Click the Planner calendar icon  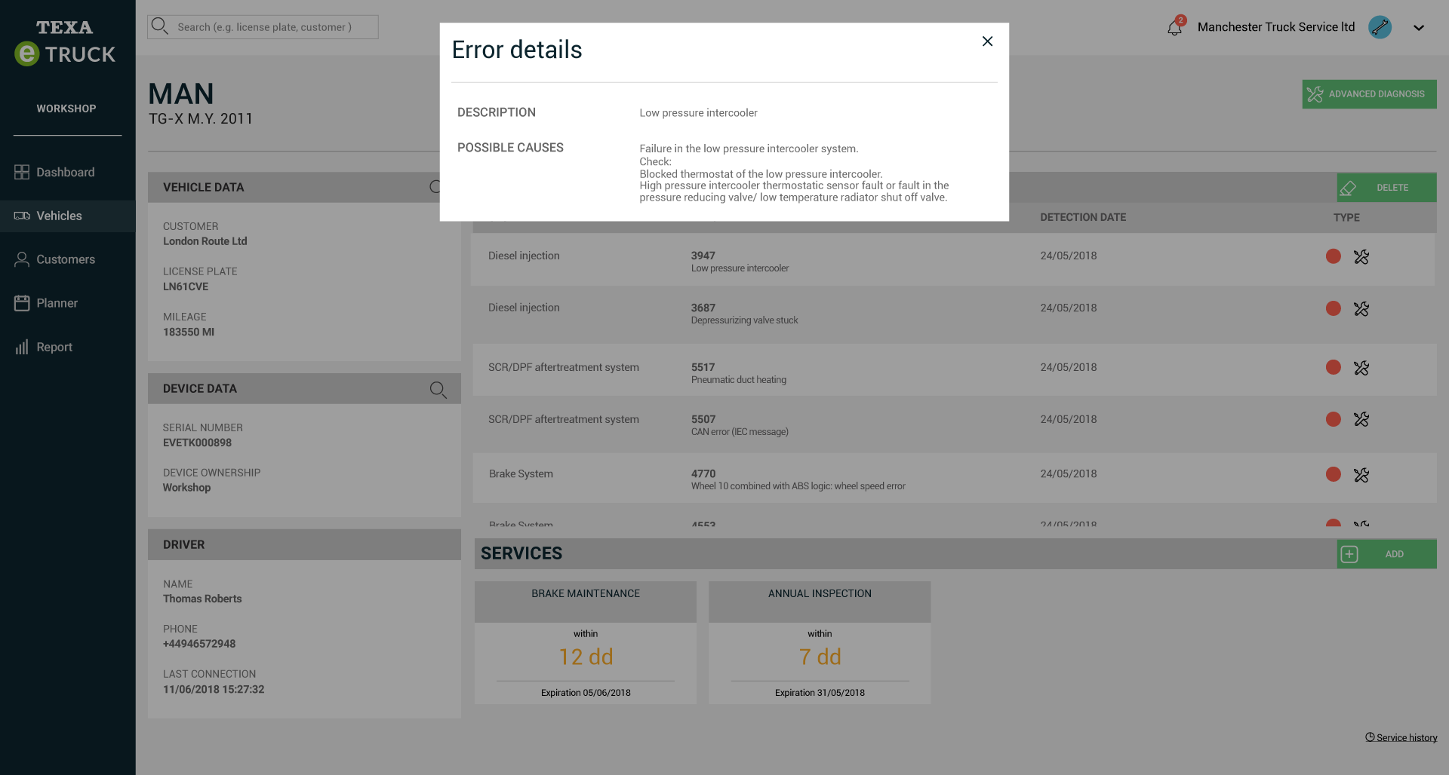(22, 303)
